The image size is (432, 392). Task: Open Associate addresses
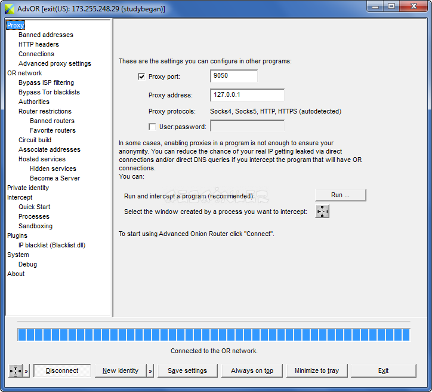click(50, 149)
